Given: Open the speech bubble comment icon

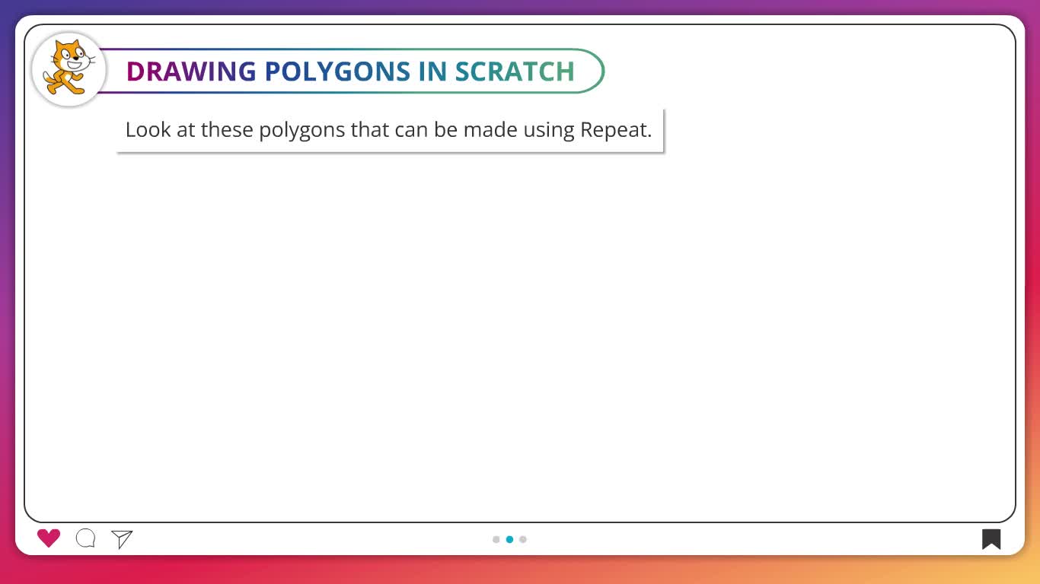Looking at the screenshot, I should [x=86, y=538].
